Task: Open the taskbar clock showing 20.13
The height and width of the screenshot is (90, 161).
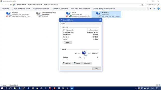Action: coord(153,88)
